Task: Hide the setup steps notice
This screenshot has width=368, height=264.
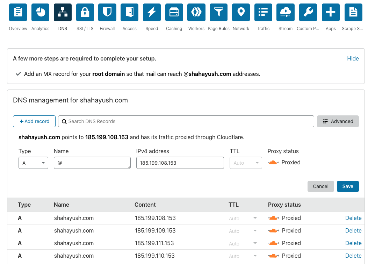Action: click(353, 58)
